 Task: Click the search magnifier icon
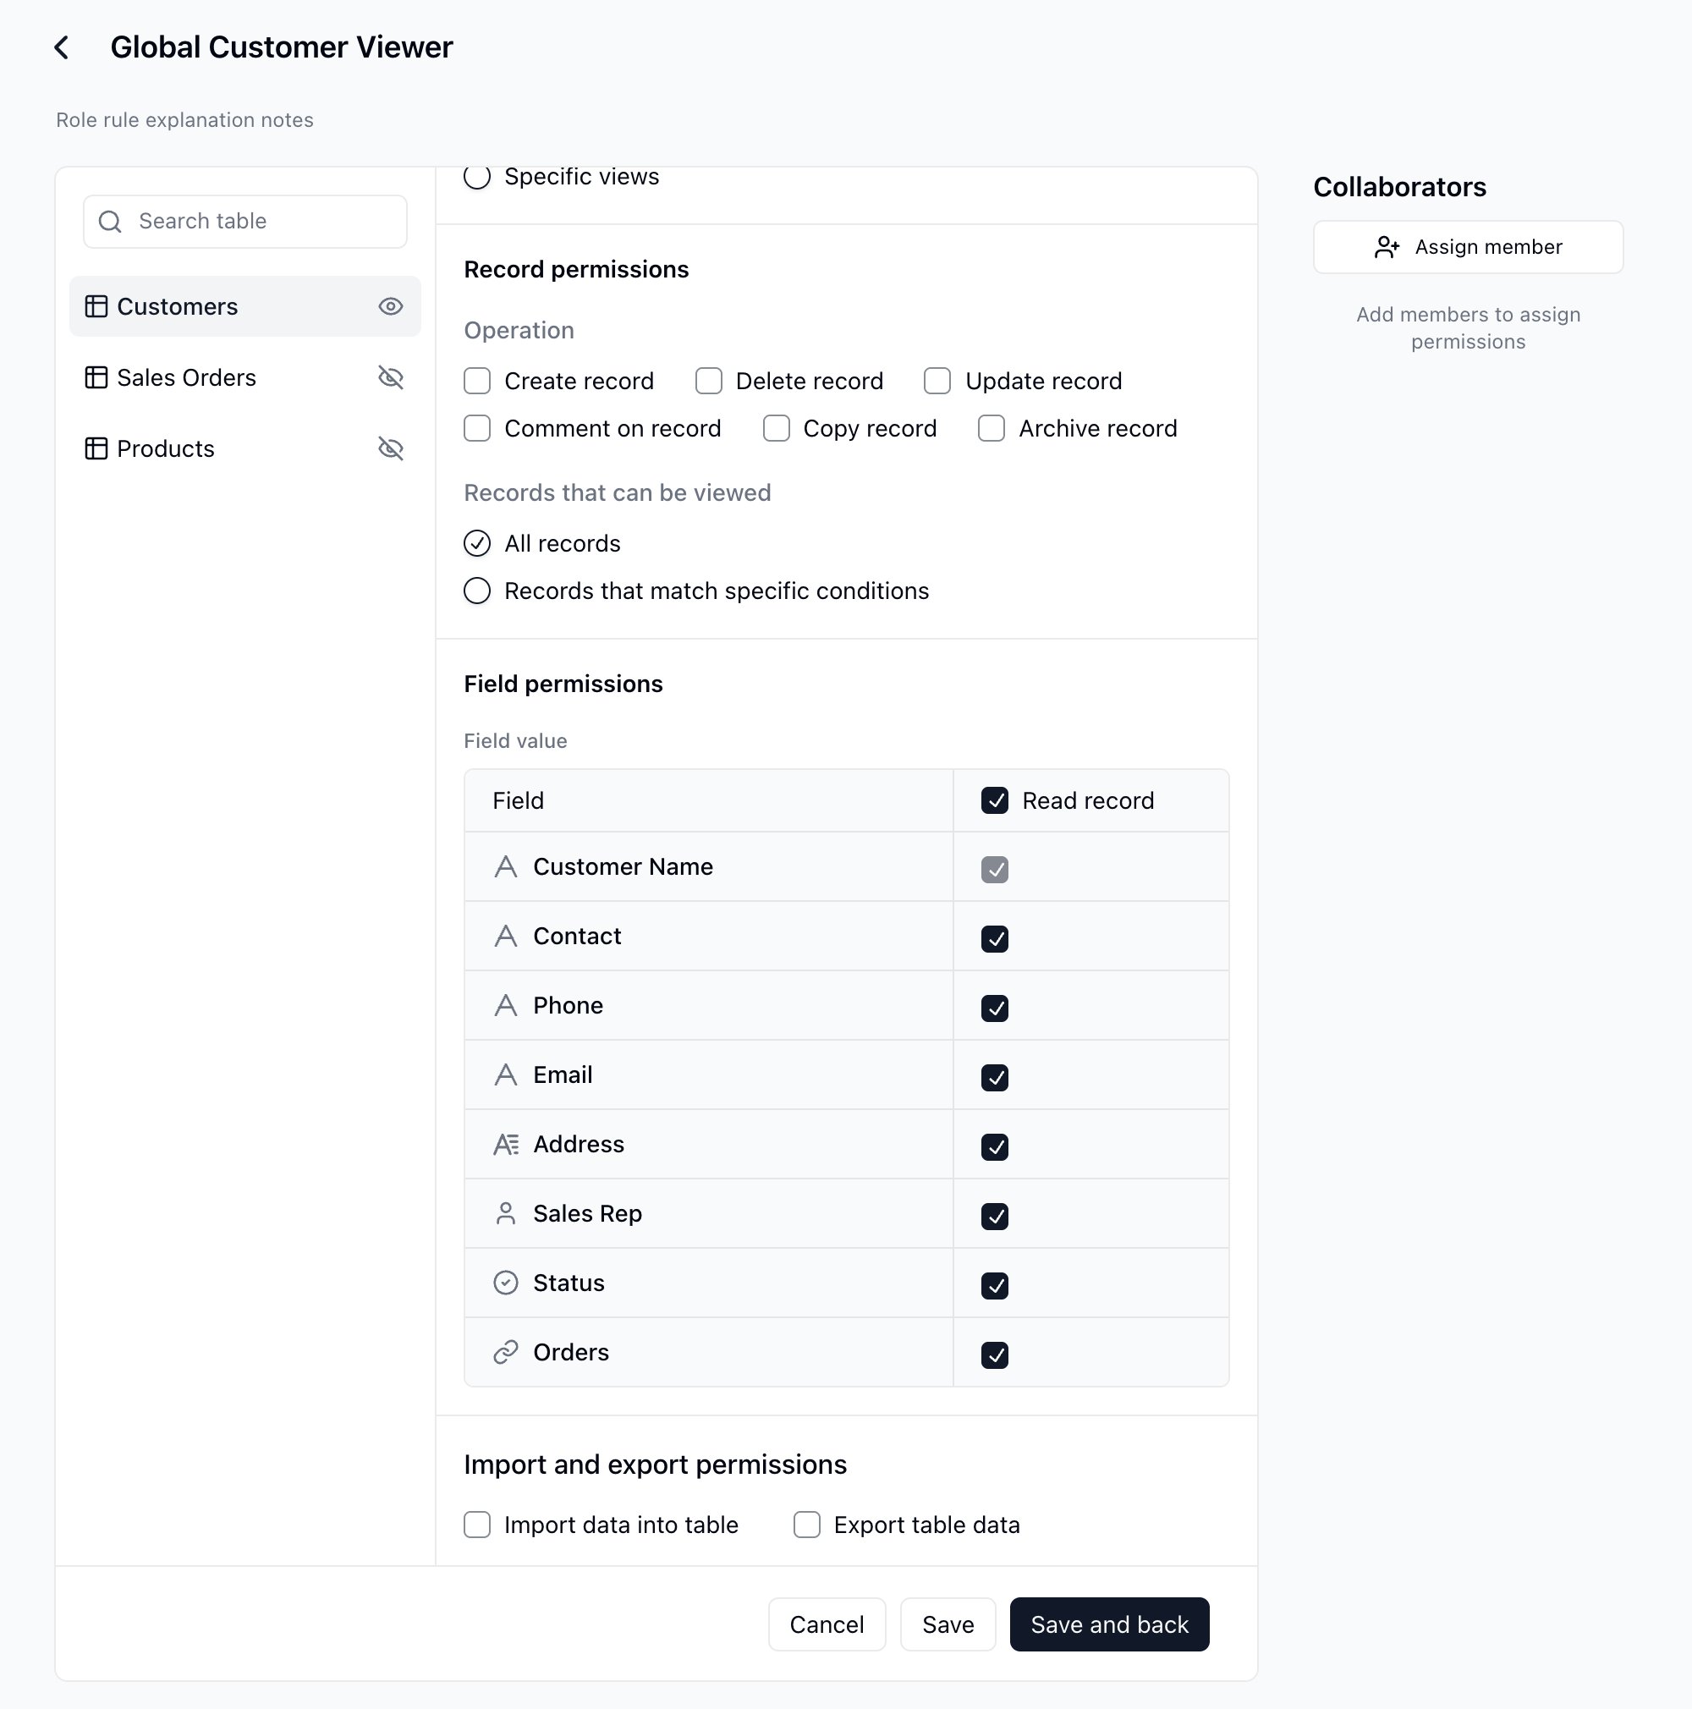click(x=110, y=221)
